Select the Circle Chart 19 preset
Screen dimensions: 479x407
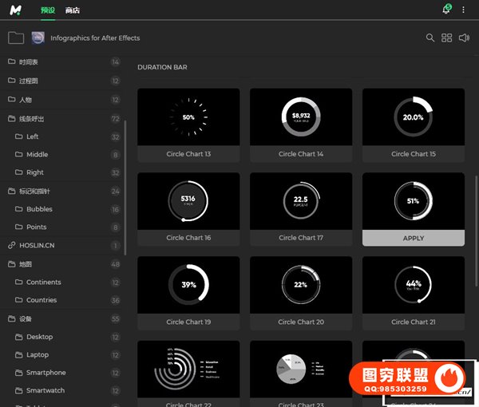188,285
